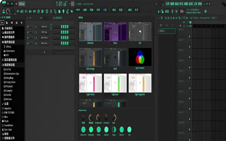The width and height of the screenshot is (226, 141).
Task: Toggle the browser tree toolbar icon
Action: [x=55, y=11]
